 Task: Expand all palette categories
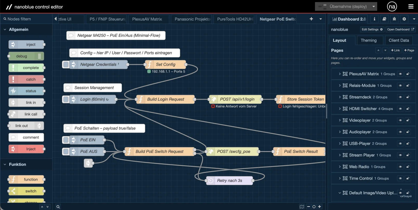point(47,207)
